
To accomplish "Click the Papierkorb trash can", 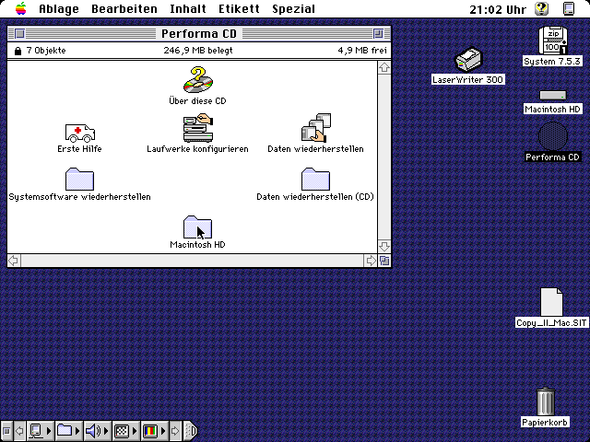I will click(545, 402).
